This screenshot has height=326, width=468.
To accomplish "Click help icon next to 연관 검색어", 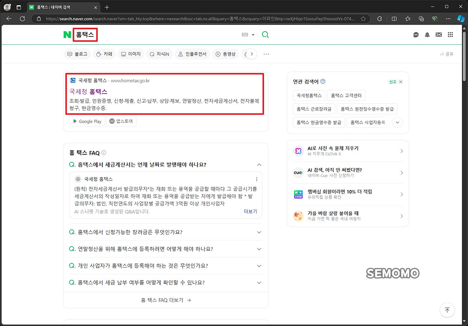I will pyautogui.click(x=323, y=81).
